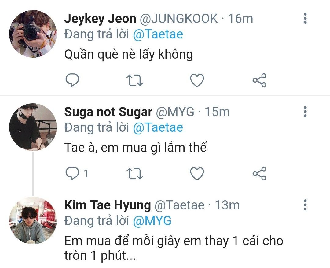Share Jeykey Jeon's tweet
The image size is (330, 268).
pos(259,80)
